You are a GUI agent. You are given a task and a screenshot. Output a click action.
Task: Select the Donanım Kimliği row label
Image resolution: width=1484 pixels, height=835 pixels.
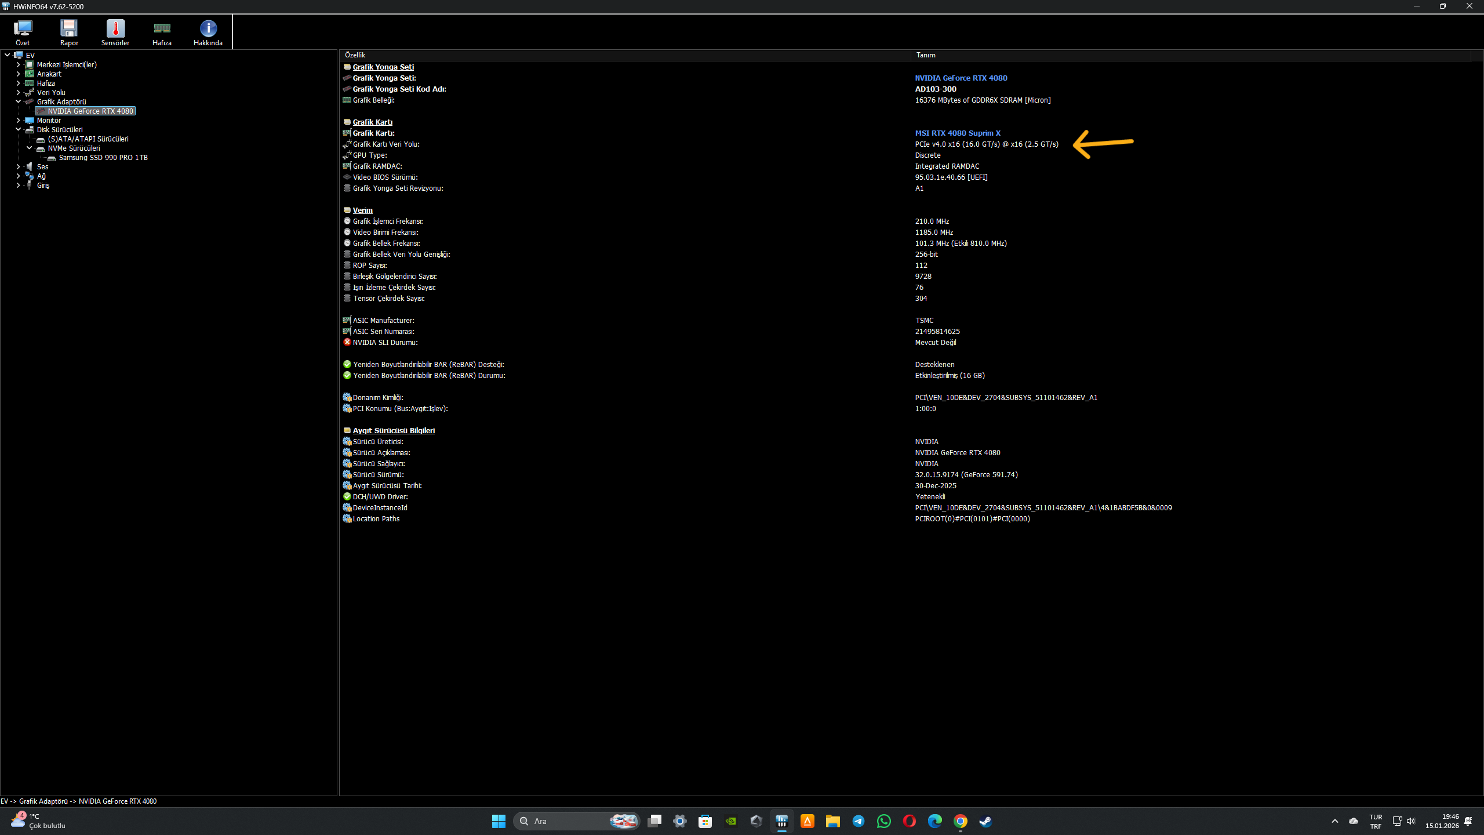(x=378, y=397)
